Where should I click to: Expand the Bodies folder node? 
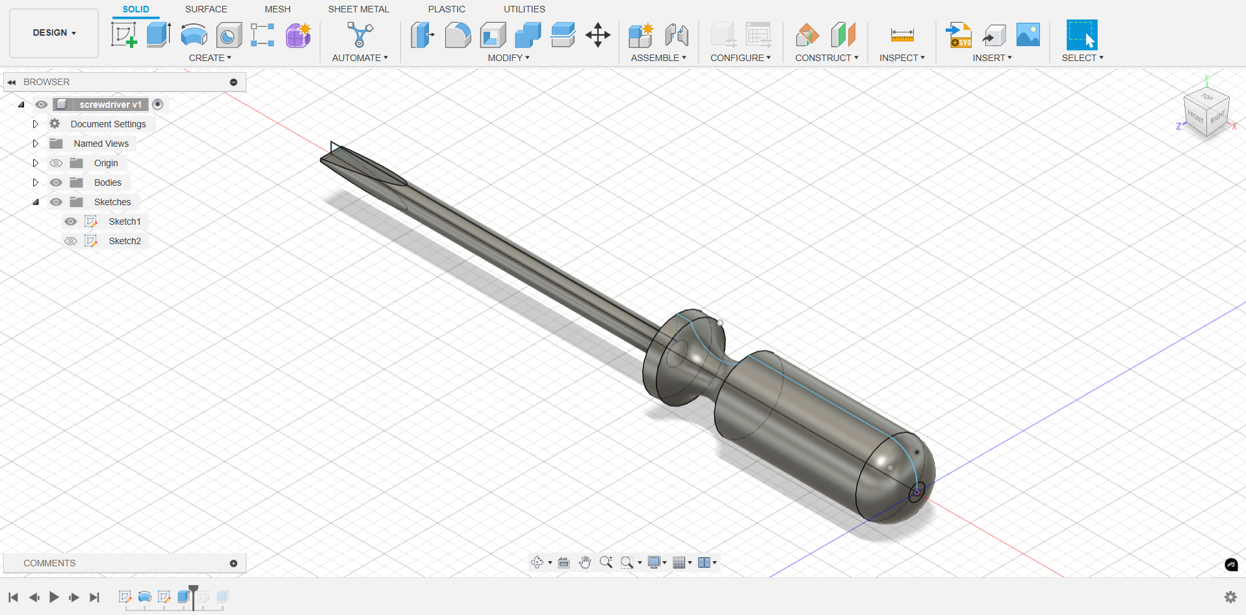pos(36,182)
